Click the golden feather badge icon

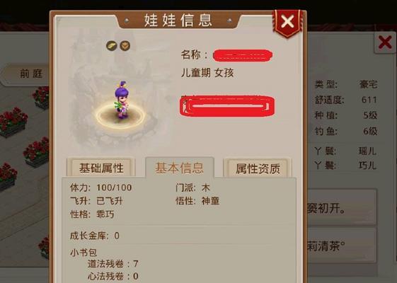111,46
